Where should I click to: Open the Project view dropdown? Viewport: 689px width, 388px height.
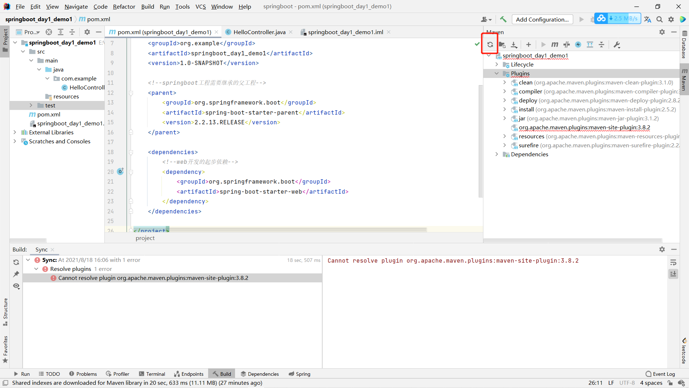[x=28, y=32]
